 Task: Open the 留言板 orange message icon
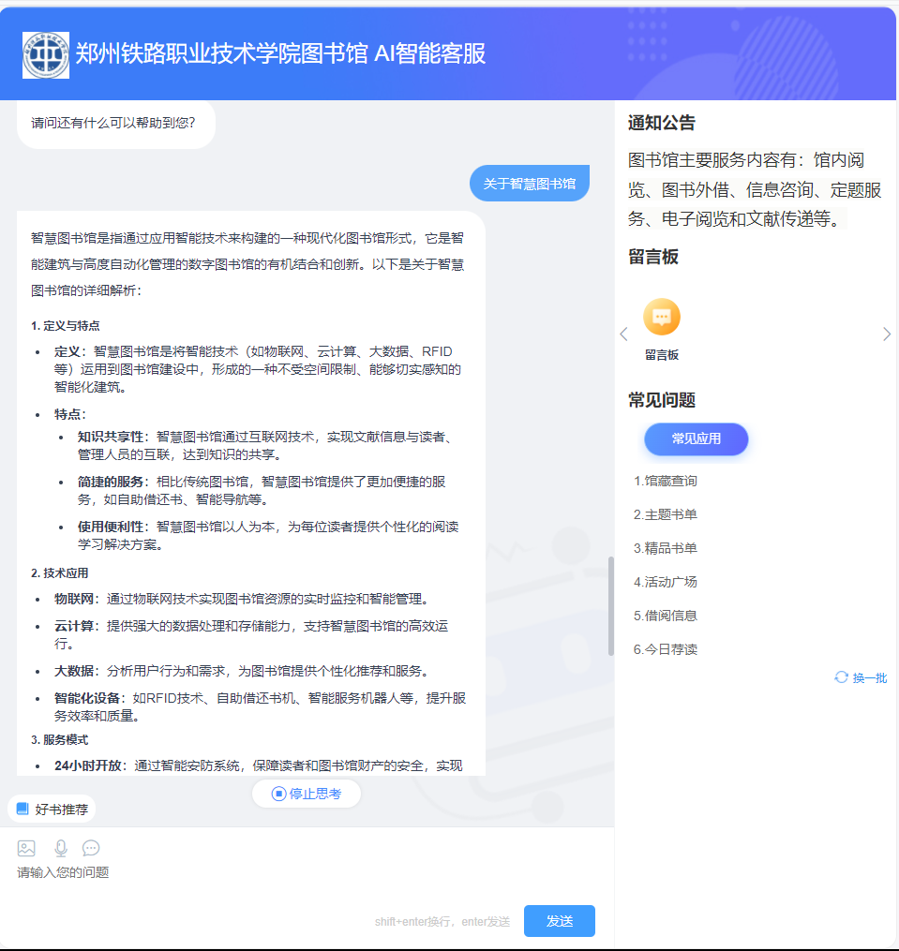[x=661, y=318]
